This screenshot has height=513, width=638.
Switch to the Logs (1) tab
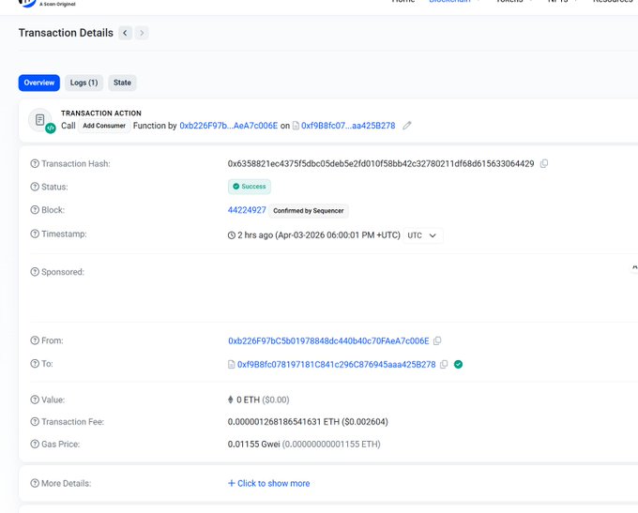click(x=84, y=83)
